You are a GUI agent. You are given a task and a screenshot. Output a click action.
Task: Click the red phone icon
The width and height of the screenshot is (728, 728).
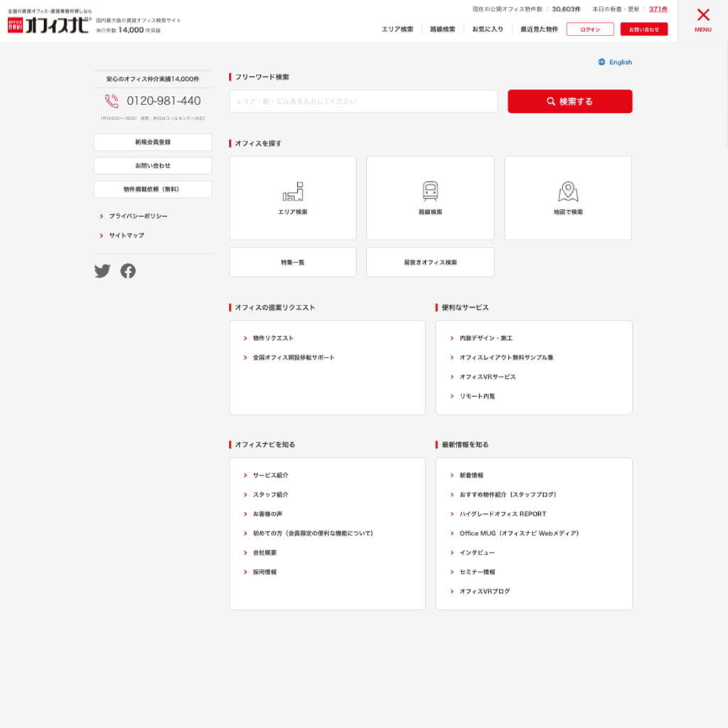[x=112, y=101]
